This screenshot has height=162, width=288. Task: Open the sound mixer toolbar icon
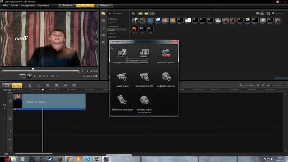point(66,85)
